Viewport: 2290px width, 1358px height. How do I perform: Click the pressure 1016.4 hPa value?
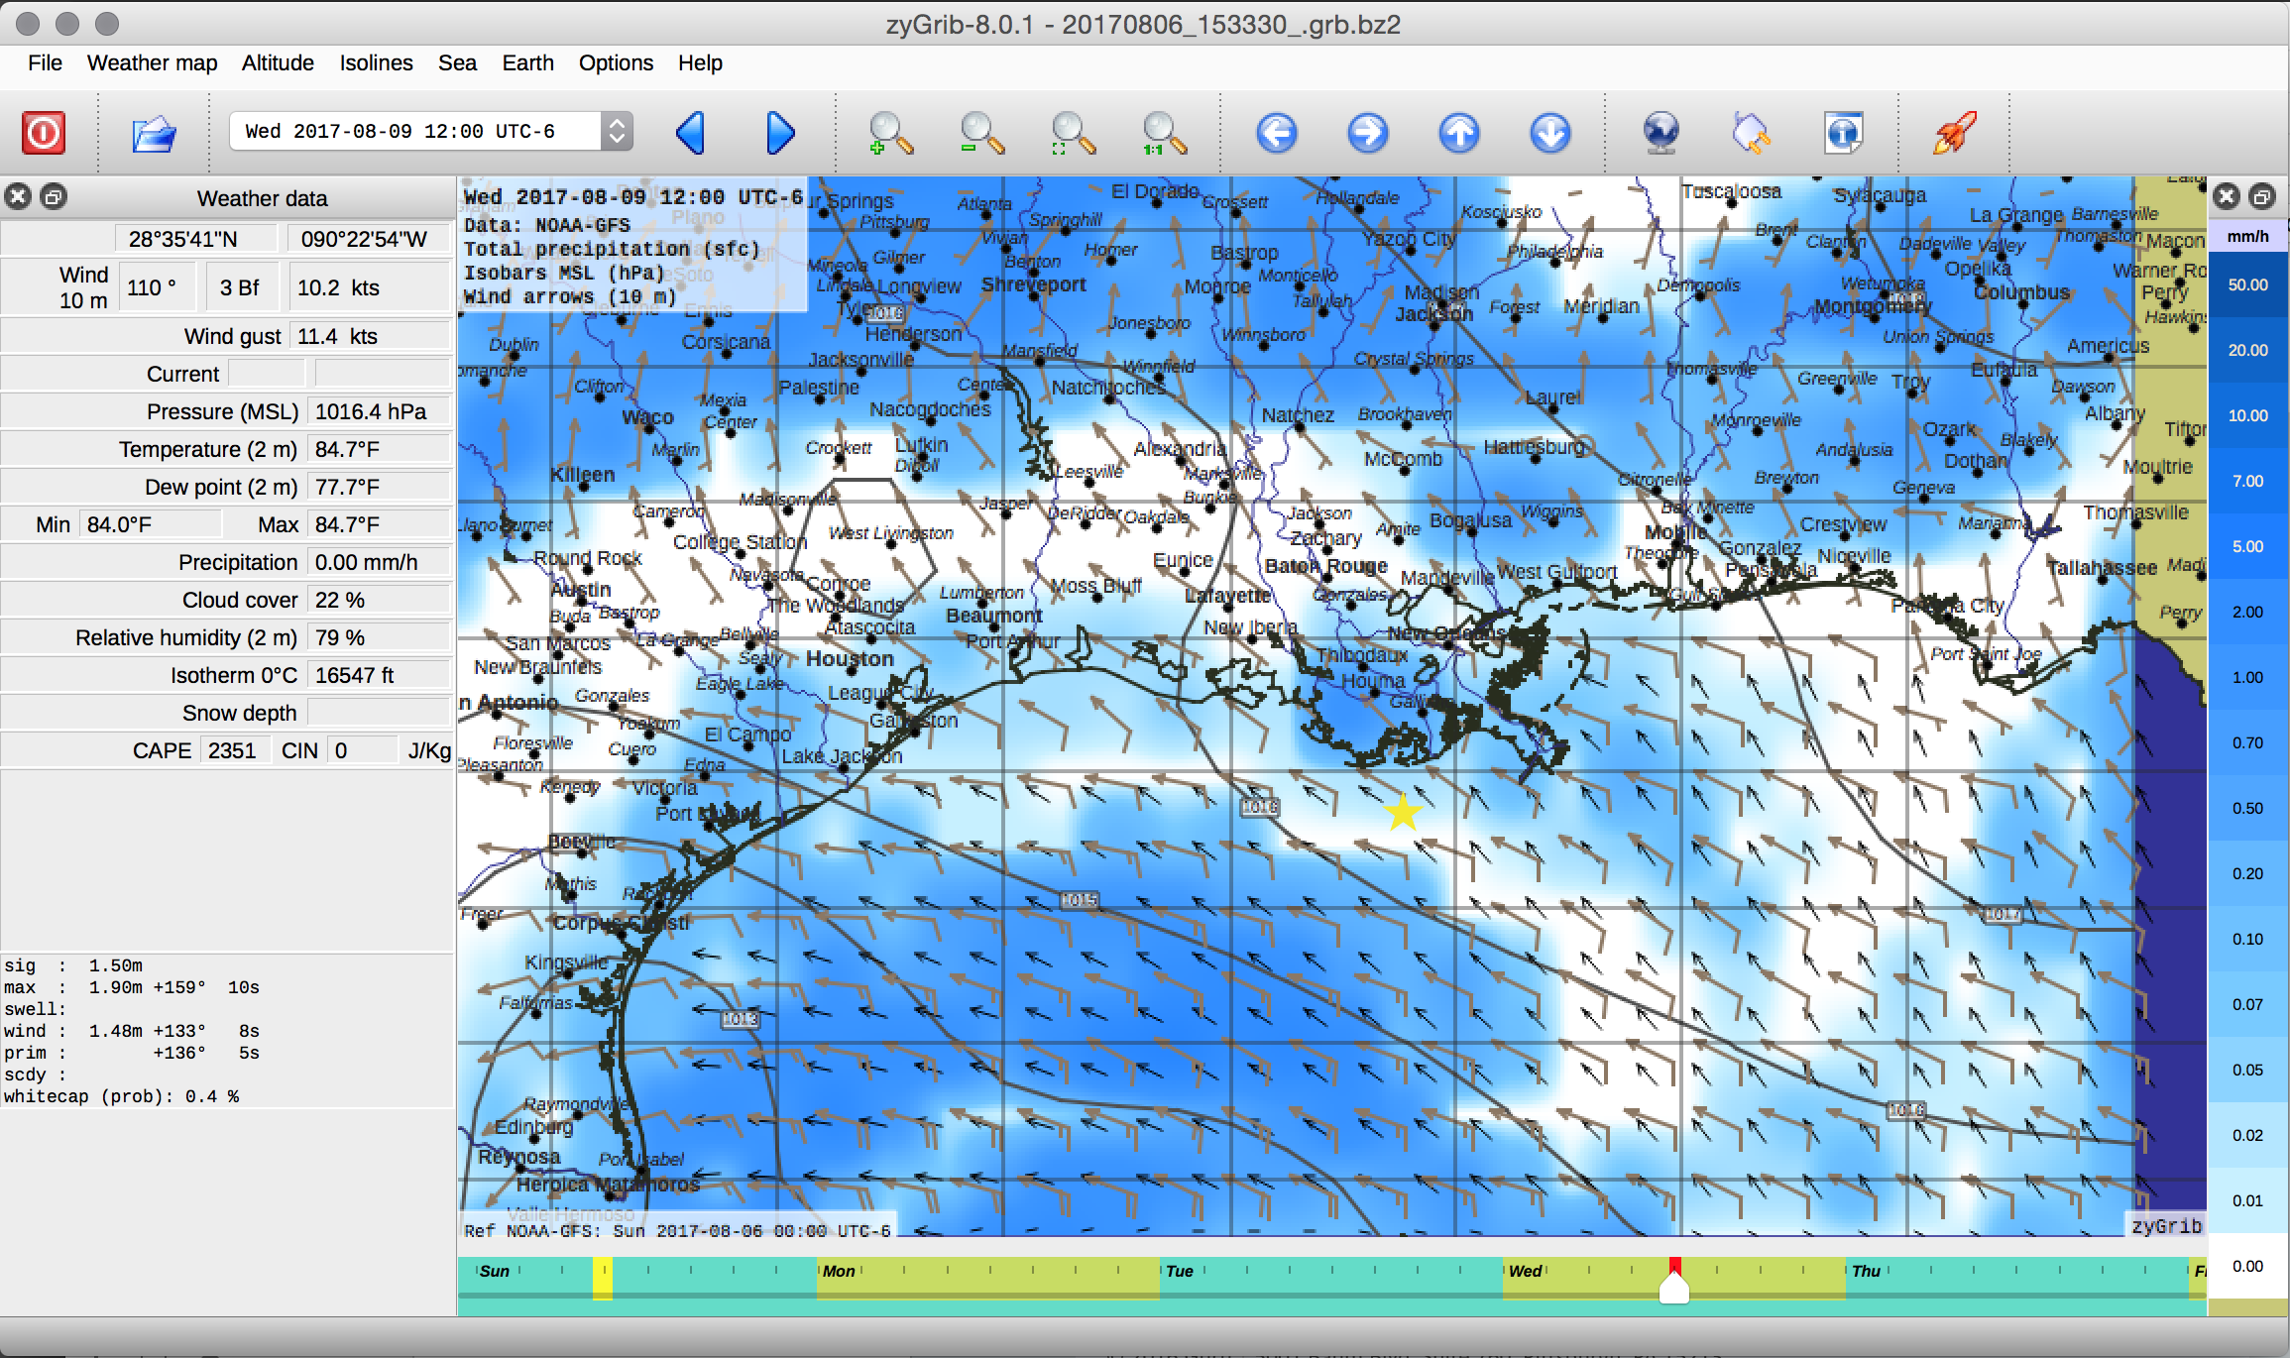(x=380, y=411)
